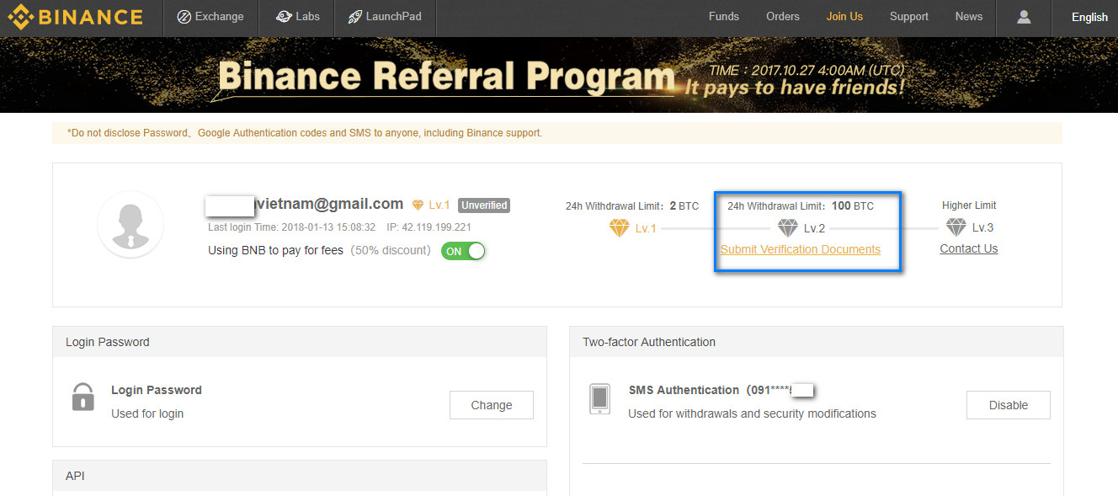Image resolution: width=1118 pixels, height=496 pixels.
Task: Click the IP: 42.119.199.221 text
Action: (429, 227)
